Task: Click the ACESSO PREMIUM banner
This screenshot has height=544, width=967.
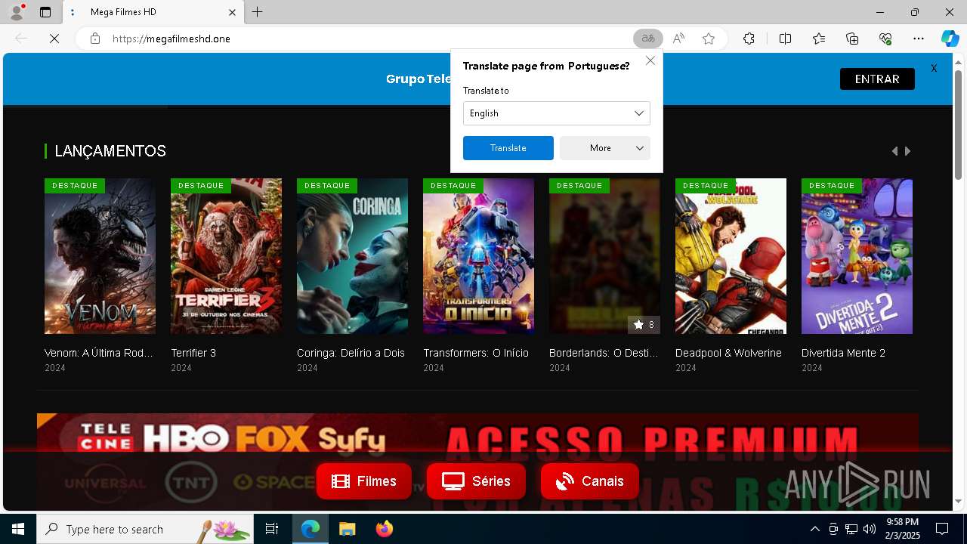Action: (x=477, y=462)
